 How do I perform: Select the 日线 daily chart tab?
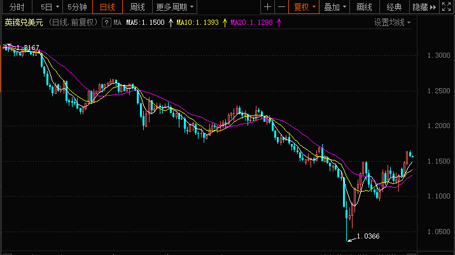(108, 7)
